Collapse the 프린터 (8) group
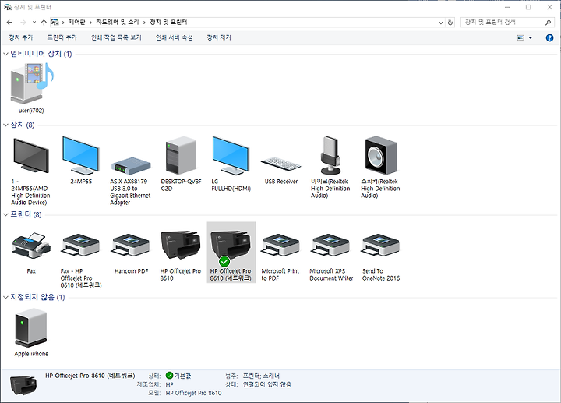 tap(5, 214)
